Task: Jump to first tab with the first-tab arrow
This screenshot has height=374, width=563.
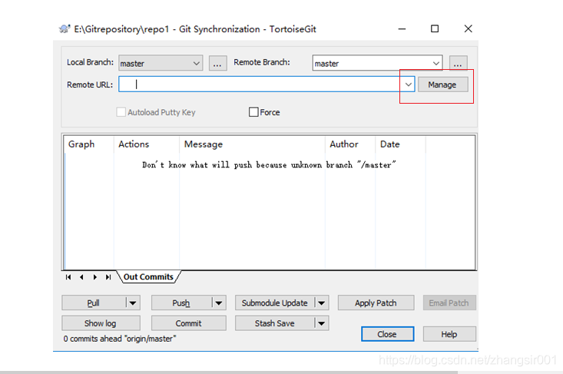Action: (68, 277)
